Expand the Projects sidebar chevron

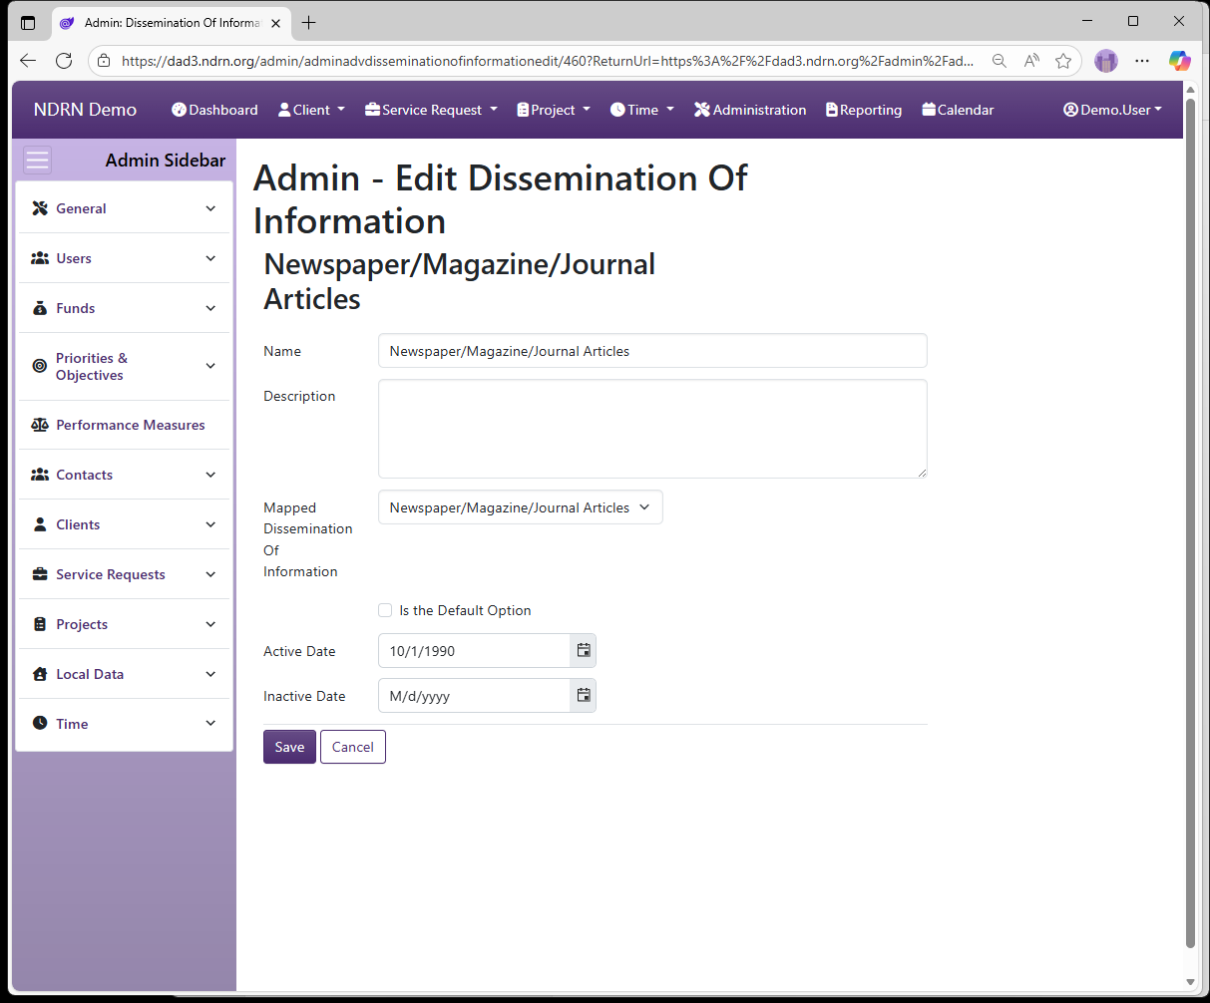pos(210,624)
